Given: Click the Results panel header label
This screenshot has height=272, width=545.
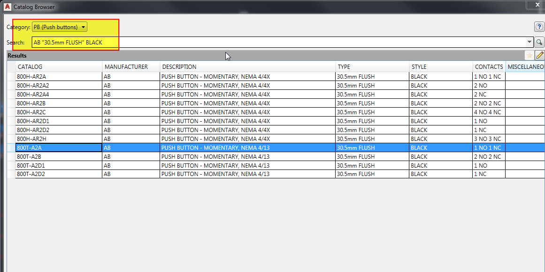Looking at the screenshot, I should point(17,55).
